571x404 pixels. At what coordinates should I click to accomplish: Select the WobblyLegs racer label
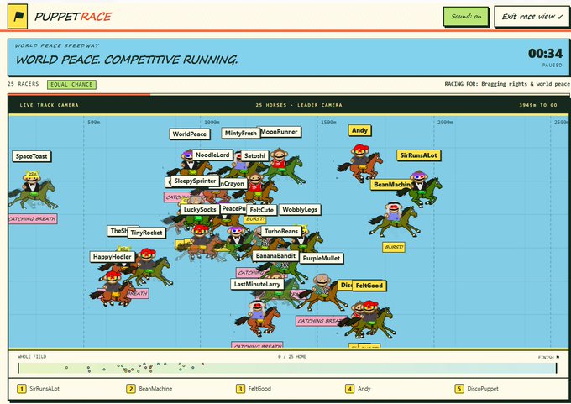tap(300, 209)
